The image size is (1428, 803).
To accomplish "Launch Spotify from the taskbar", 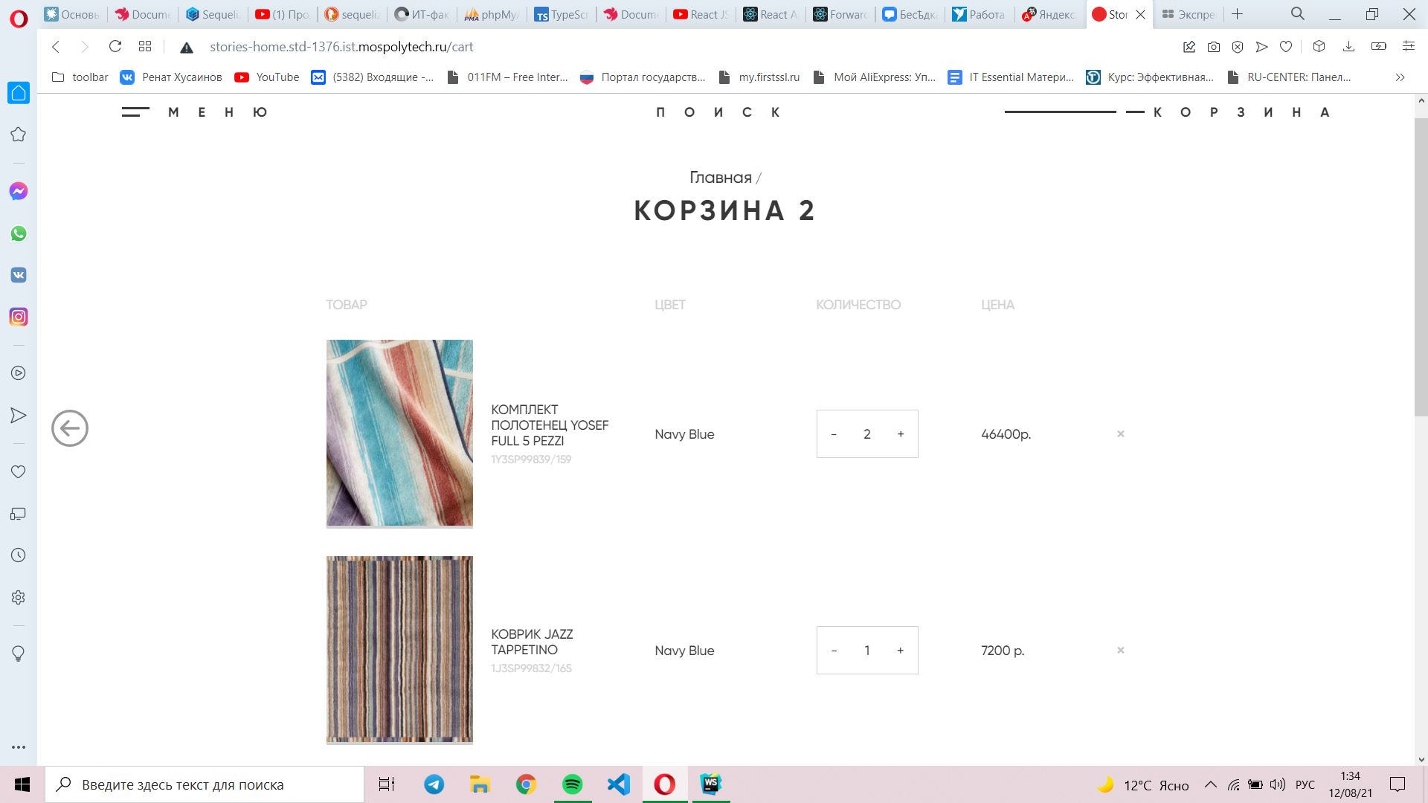I will point(573,784).
